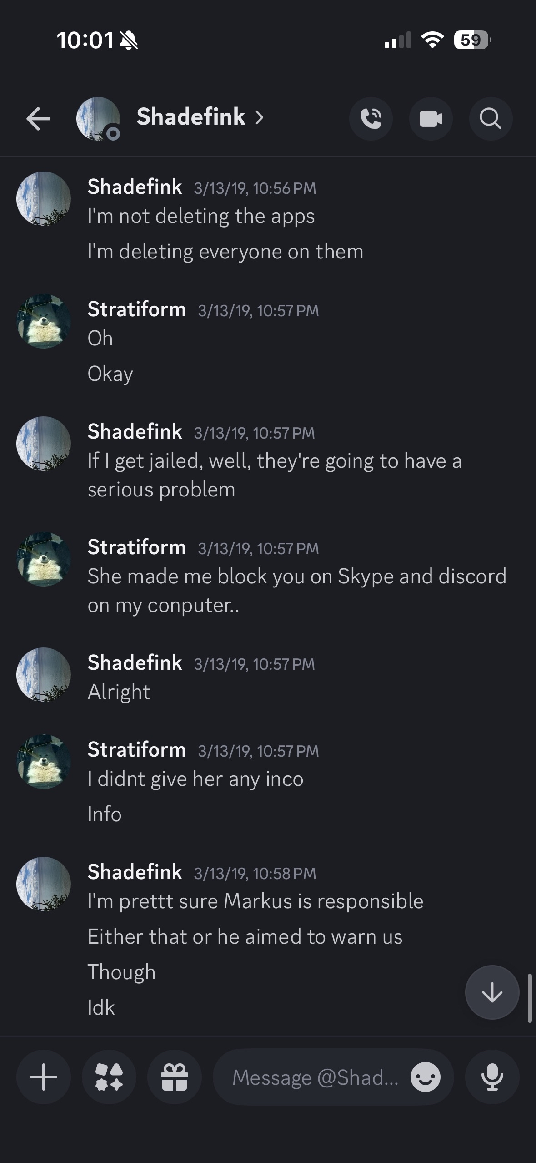Jump to latest messages with down arrow
536x1163 pixels.
click(x=491, y=992)
